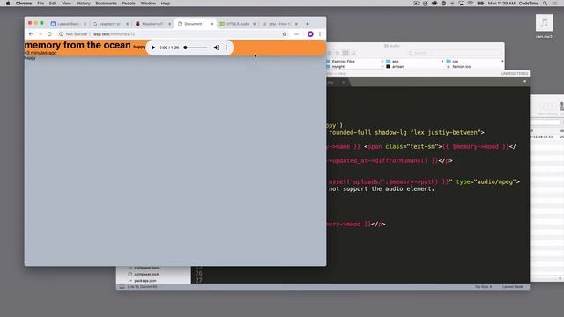Open the Chrome three-dot menu
The image size is (564, 317).
coord(320,34)
